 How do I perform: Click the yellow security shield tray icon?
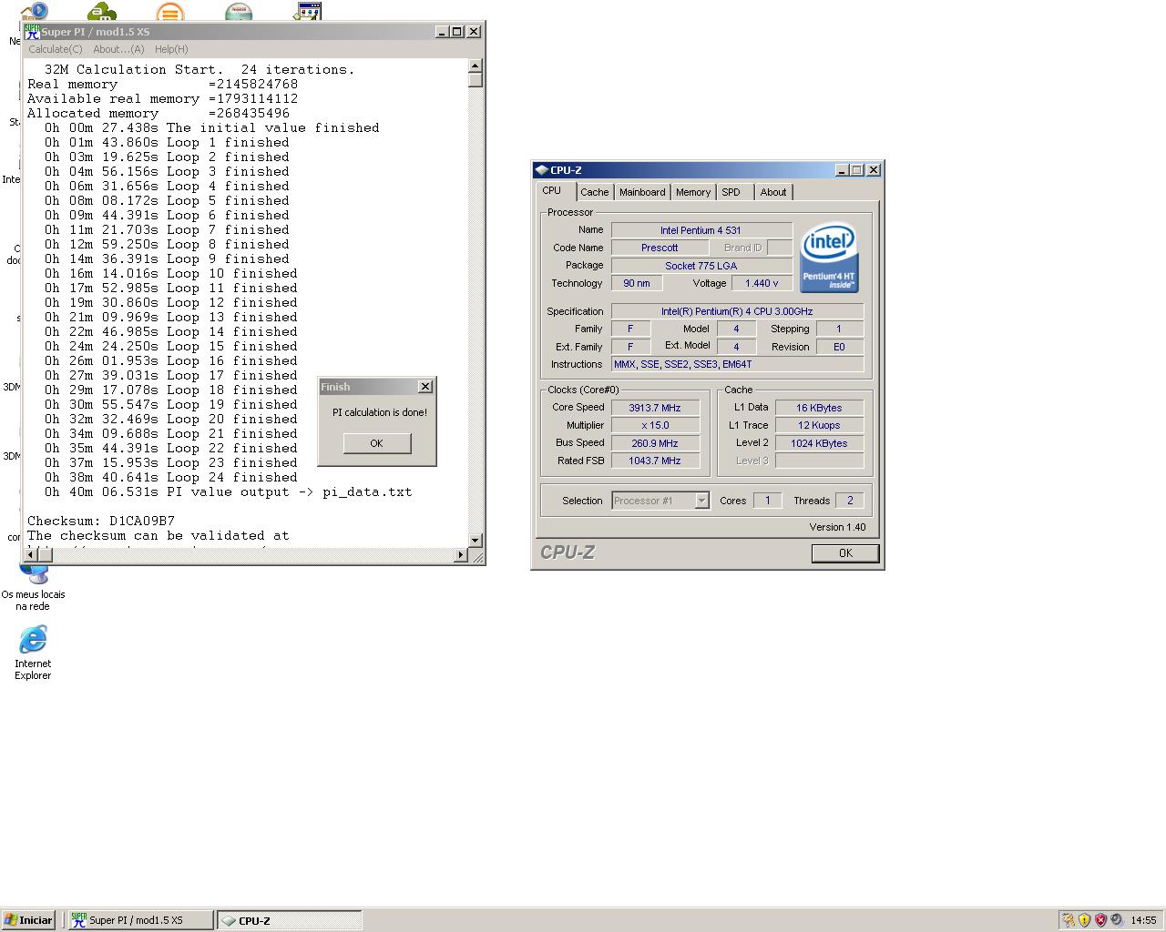(x=1084, y=920)
